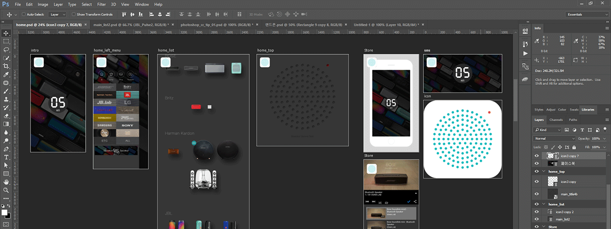This screenshot has width=611, height=229.
Task: Select the Eyedropper tool
Action: (x=6, y=75)
